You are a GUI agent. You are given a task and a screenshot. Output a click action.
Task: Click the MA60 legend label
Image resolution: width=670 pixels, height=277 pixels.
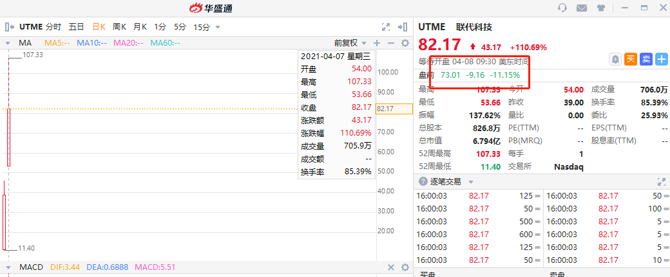[166, 42]
